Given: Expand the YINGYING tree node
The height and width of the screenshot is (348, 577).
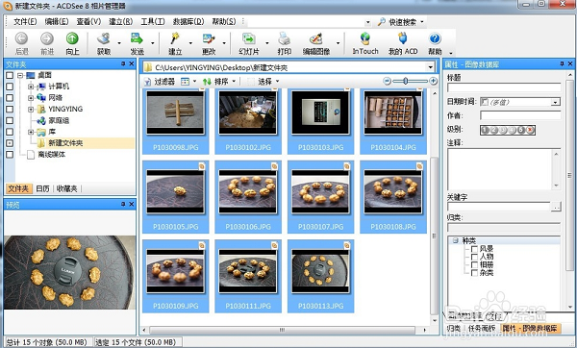Looking at the screenshot, I should (x=31, y=110).
